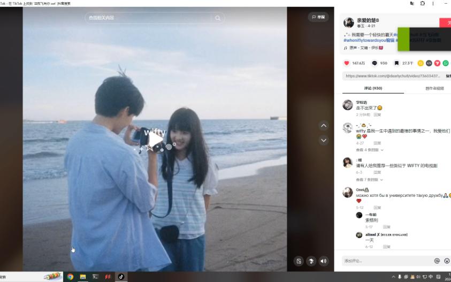Click the translate icon in browser toolbar
Image resolution: width=451 pixels, height=282 pixels.
coord(412,3)
